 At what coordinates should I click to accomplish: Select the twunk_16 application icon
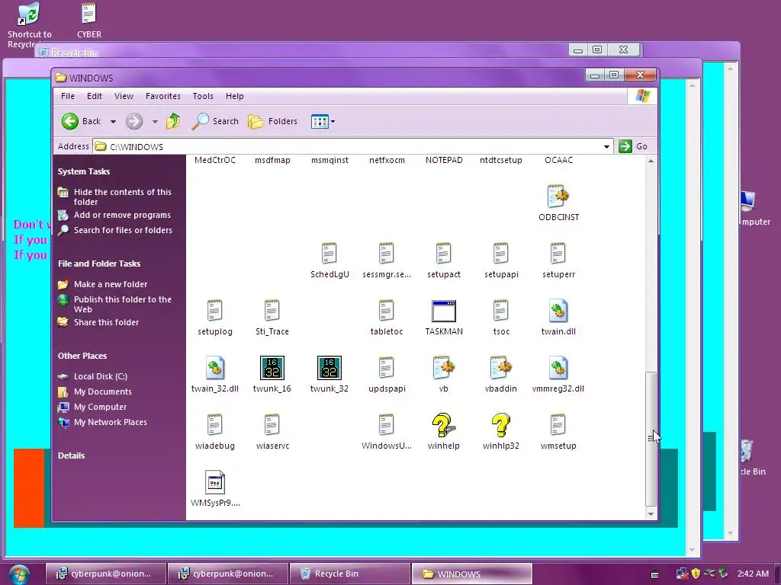272,368
